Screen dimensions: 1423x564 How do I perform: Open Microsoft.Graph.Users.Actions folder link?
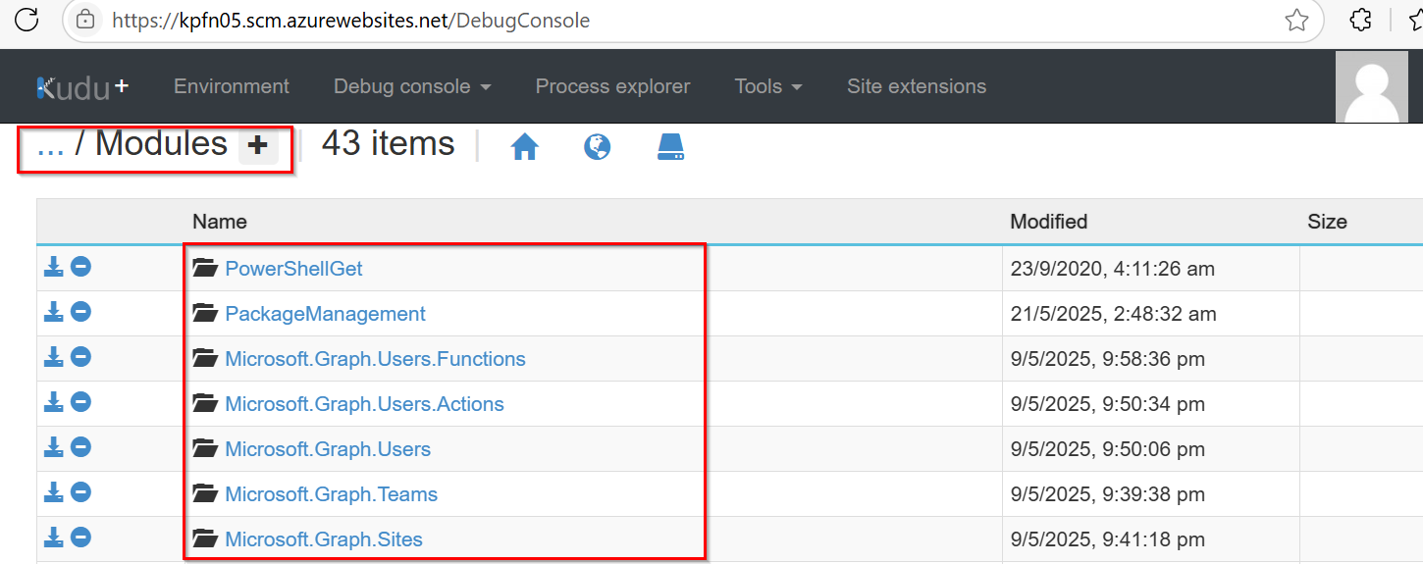364,403
